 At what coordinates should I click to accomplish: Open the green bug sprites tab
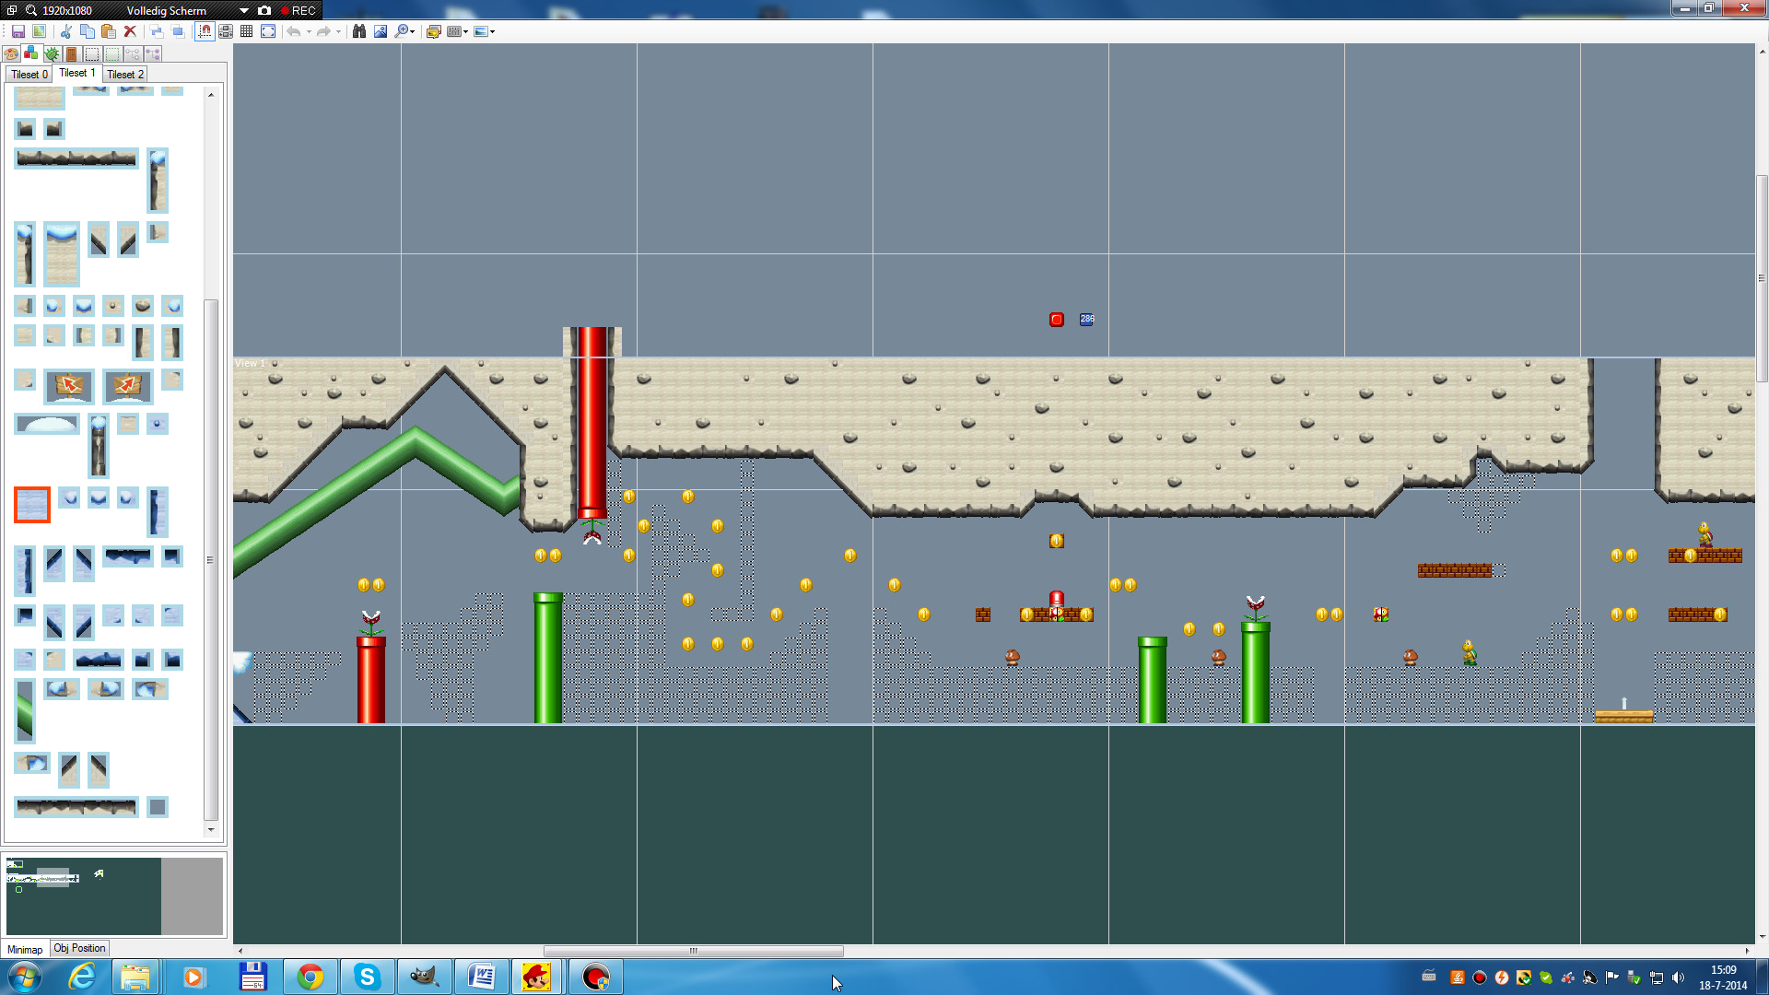point(52,53)
